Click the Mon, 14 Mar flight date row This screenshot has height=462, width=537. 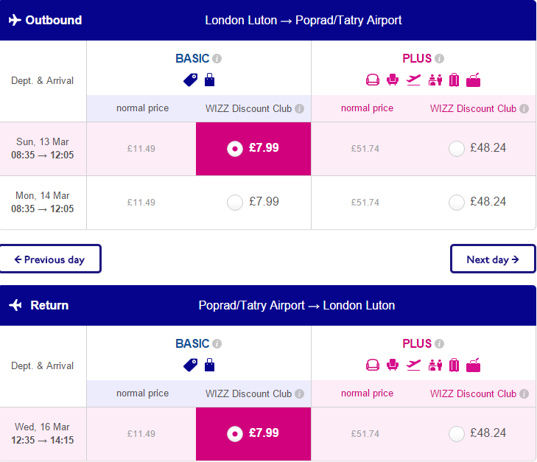click(43, 203)
